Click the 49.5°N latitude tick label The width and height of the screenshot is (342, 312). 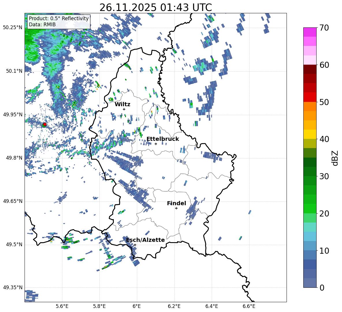(14, 244)
